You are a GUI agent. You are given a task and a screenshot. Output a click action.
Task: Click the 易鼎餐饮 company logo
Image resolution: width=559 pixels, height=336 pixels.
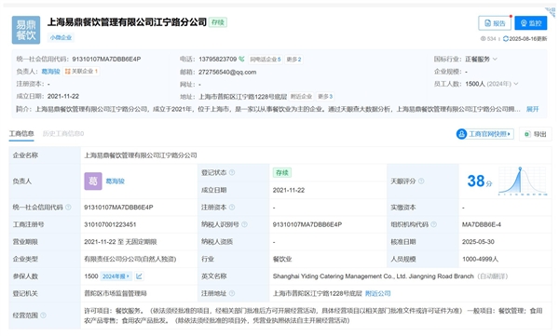(26, 30)
